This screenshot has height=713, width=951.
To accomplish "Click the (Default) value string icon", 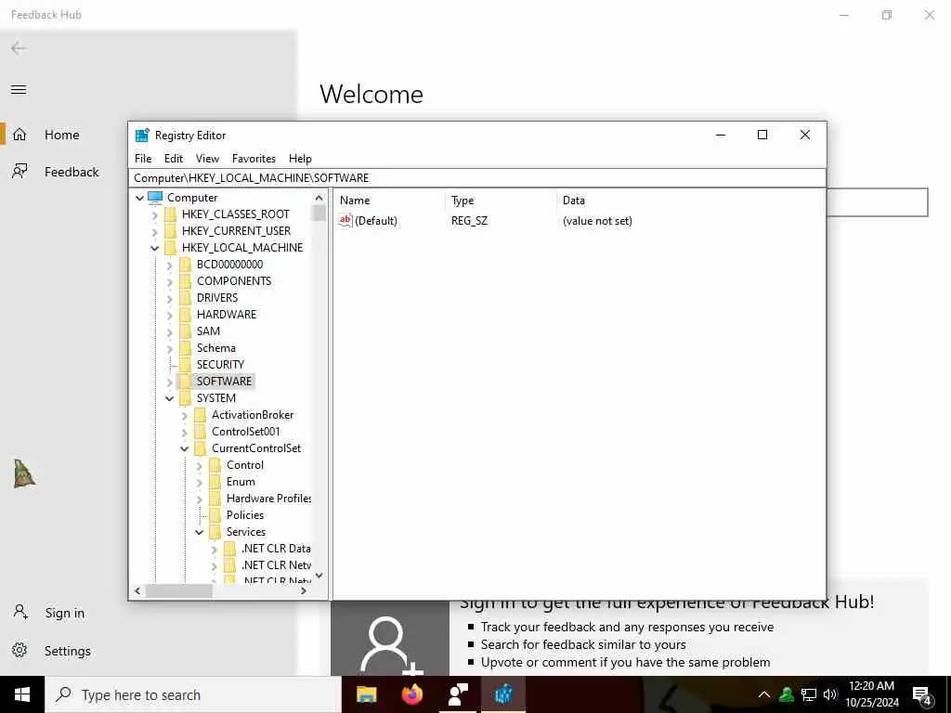I will [345, 220].
